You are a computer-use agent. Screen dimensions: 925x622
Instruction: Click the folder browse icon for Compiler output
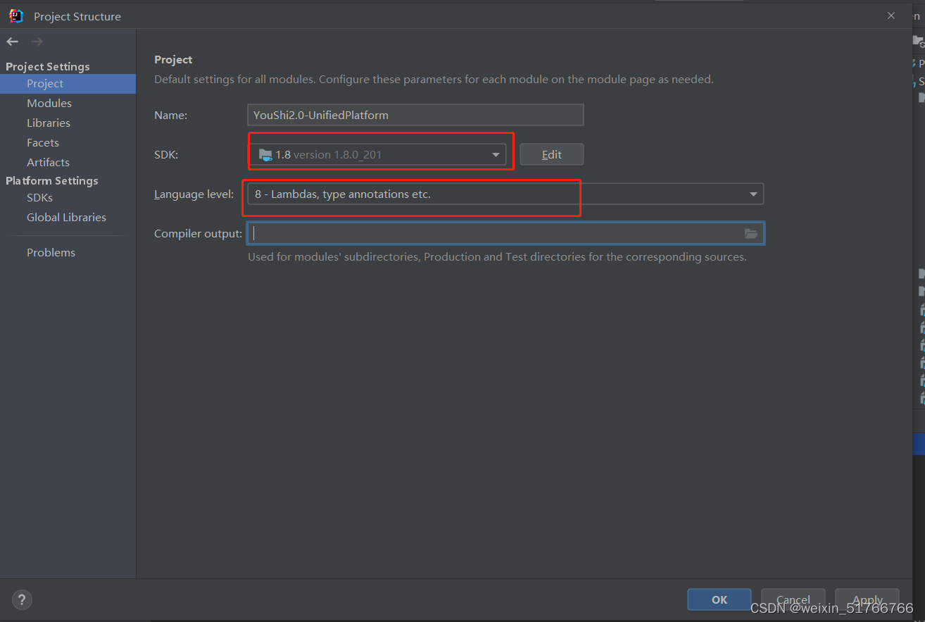(x=751, y=232)
